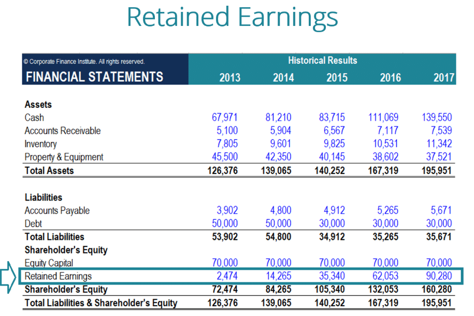Click the "Total Liabilities" row label
The height and width of the screenshot is (316, 474).
[54, 237]
